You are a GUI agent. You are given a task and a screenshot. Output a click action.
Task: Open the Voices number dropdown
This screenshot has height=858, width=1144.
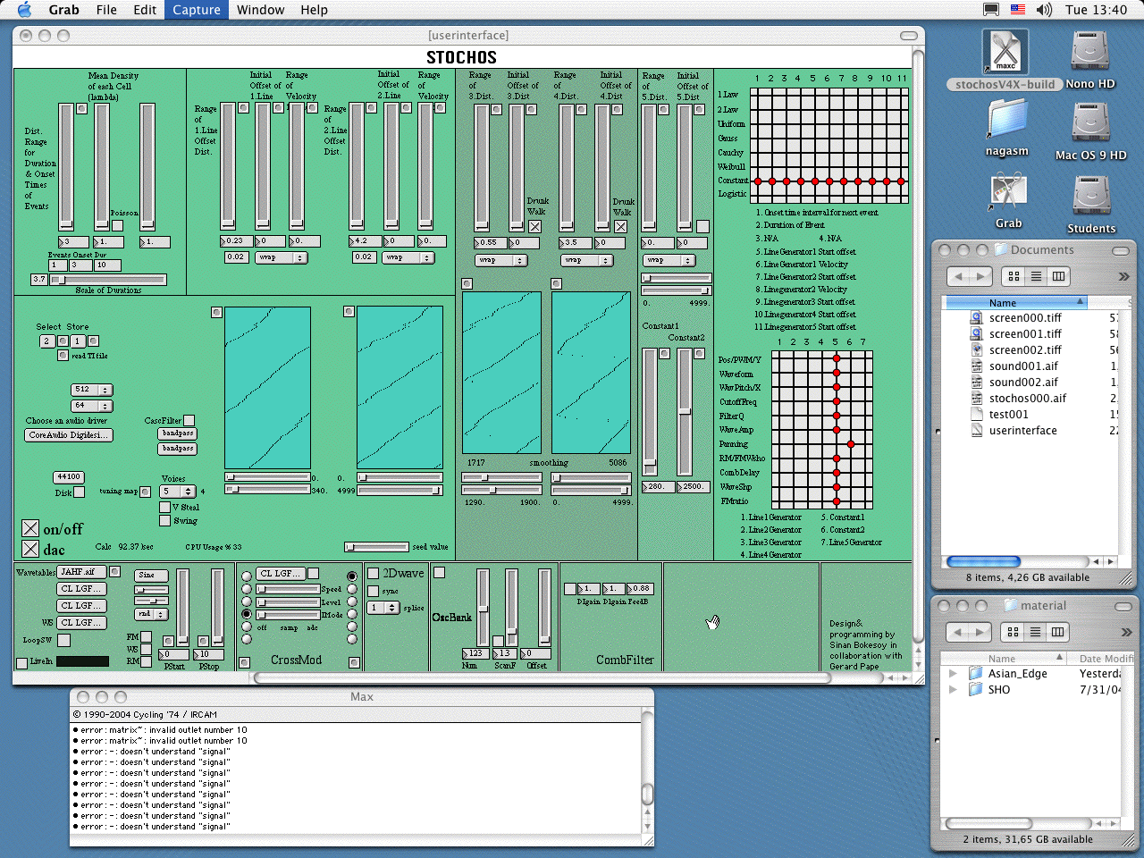coord(178,492)
